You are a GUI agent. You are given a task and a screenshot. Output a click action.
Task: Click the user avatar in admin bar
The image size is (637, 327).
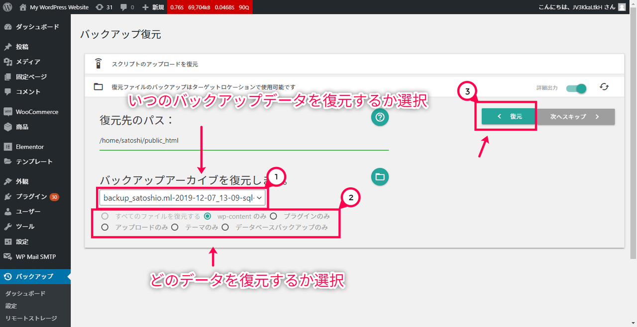(622, 7)
